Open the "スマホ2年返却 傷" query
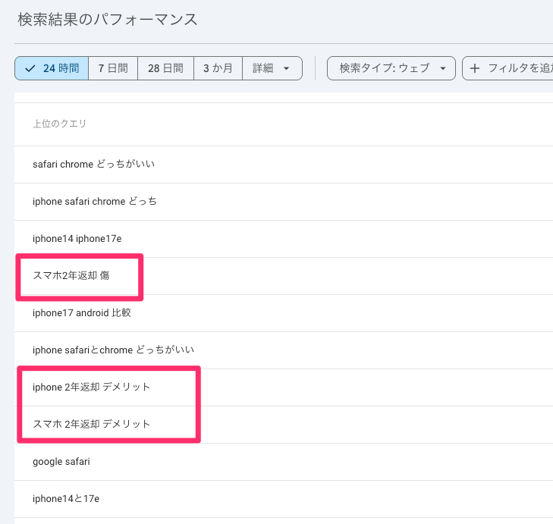553x524 pixels. click(71, 275)
